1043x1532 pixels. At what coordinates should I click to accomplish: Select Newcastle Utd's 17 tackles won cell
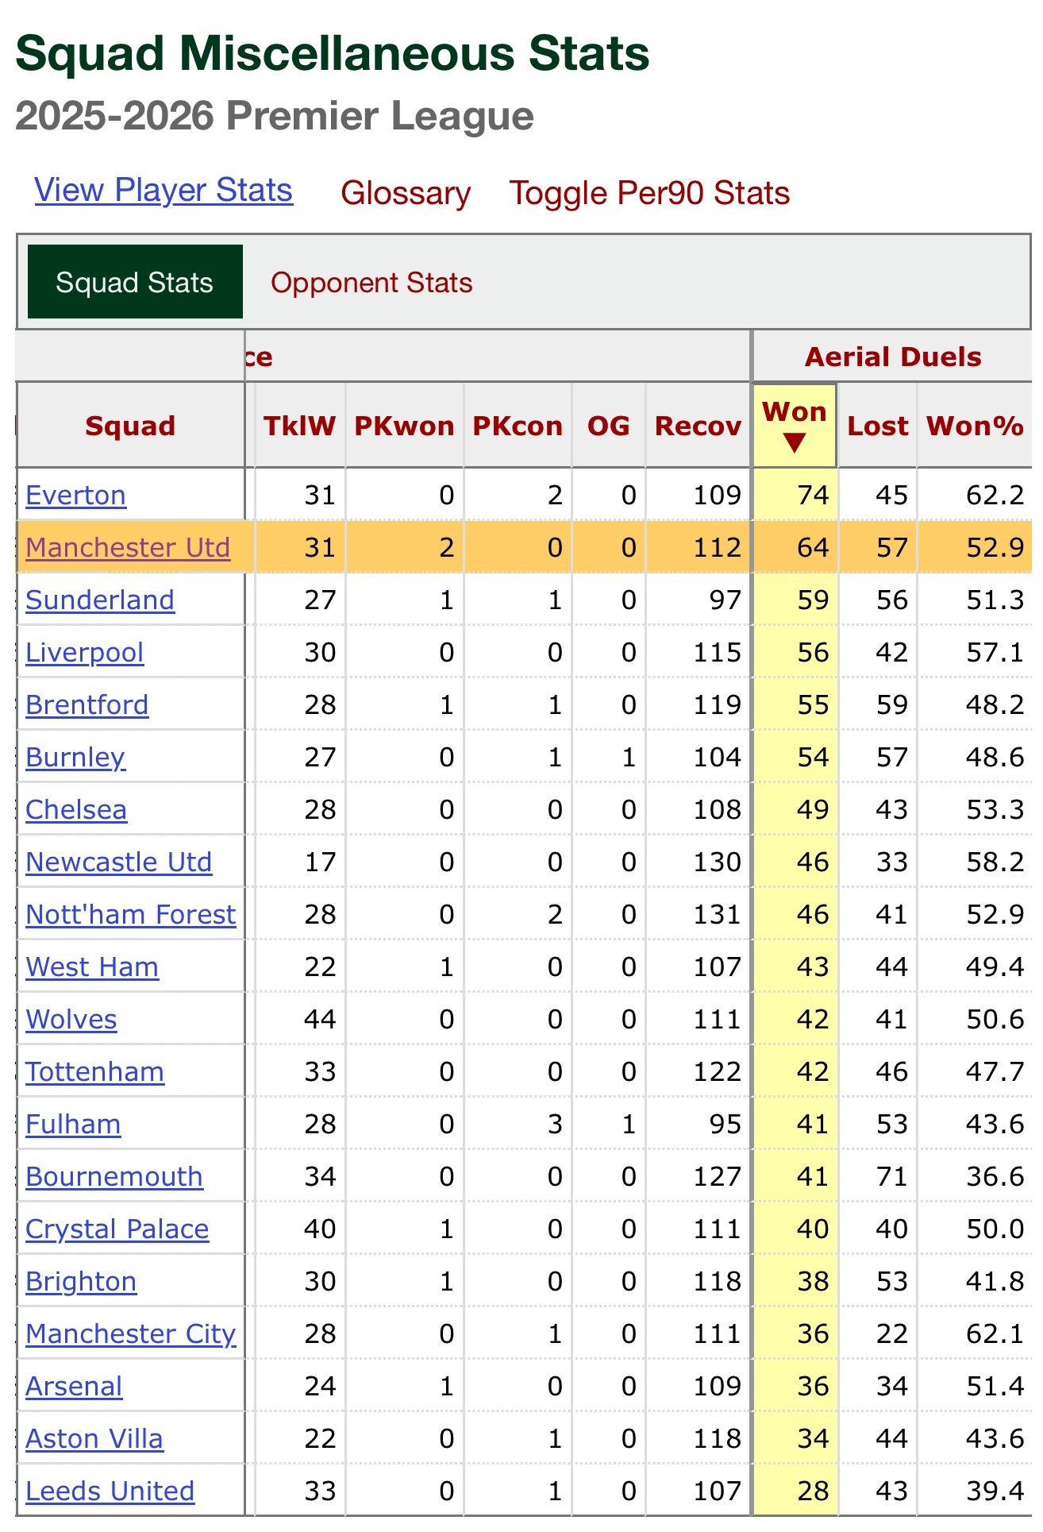[x=299, y=862]
